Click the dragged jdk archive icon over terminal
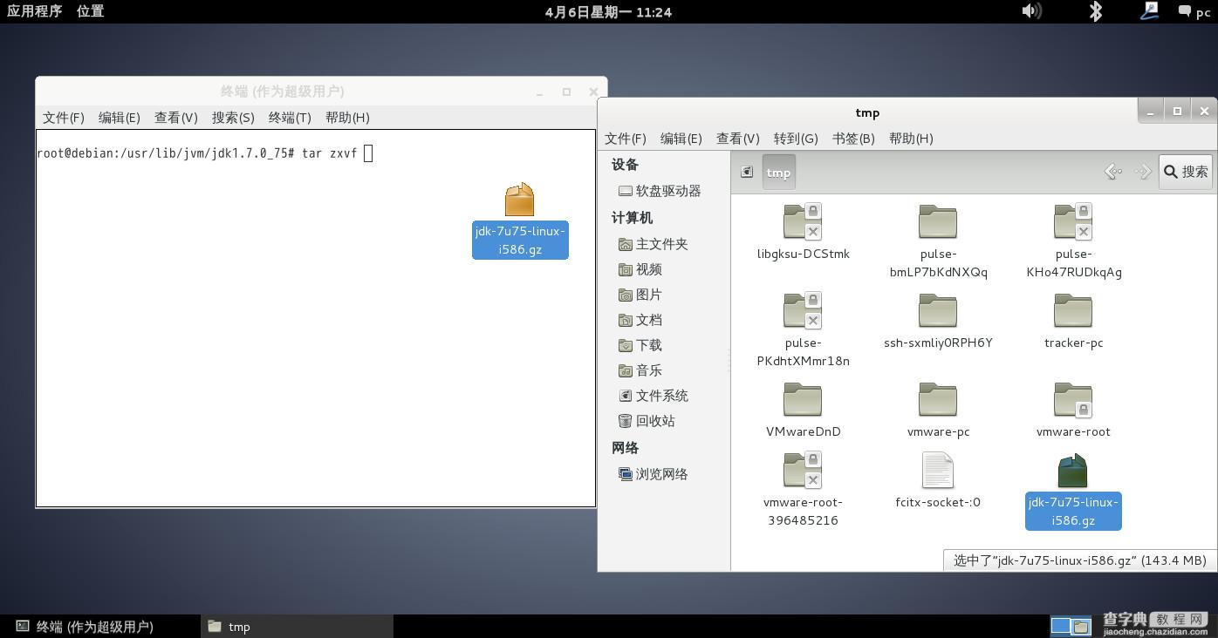 tap(519, 200)
